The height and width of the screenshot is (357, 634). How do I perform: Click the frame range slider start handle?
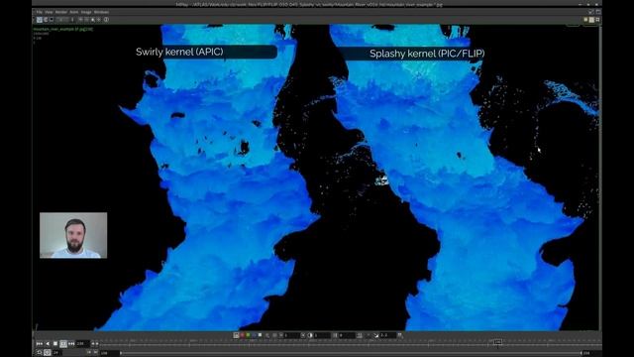(121, 353)
